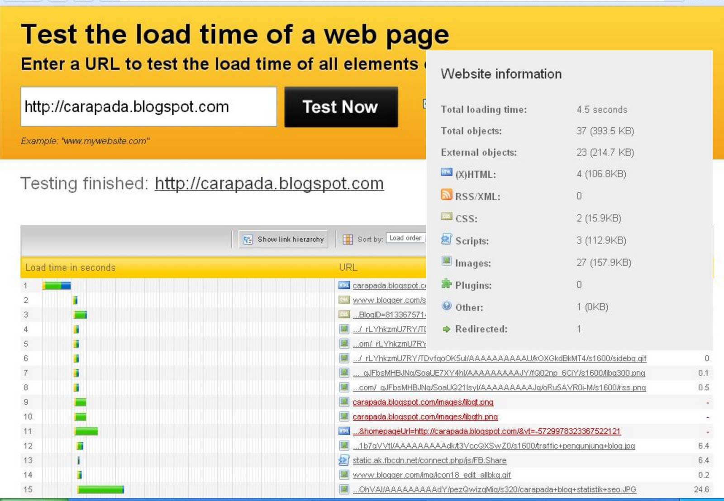724x501 pixels.
Task: Click the (X)HTML icon in Website information
Action: [446, 172]
